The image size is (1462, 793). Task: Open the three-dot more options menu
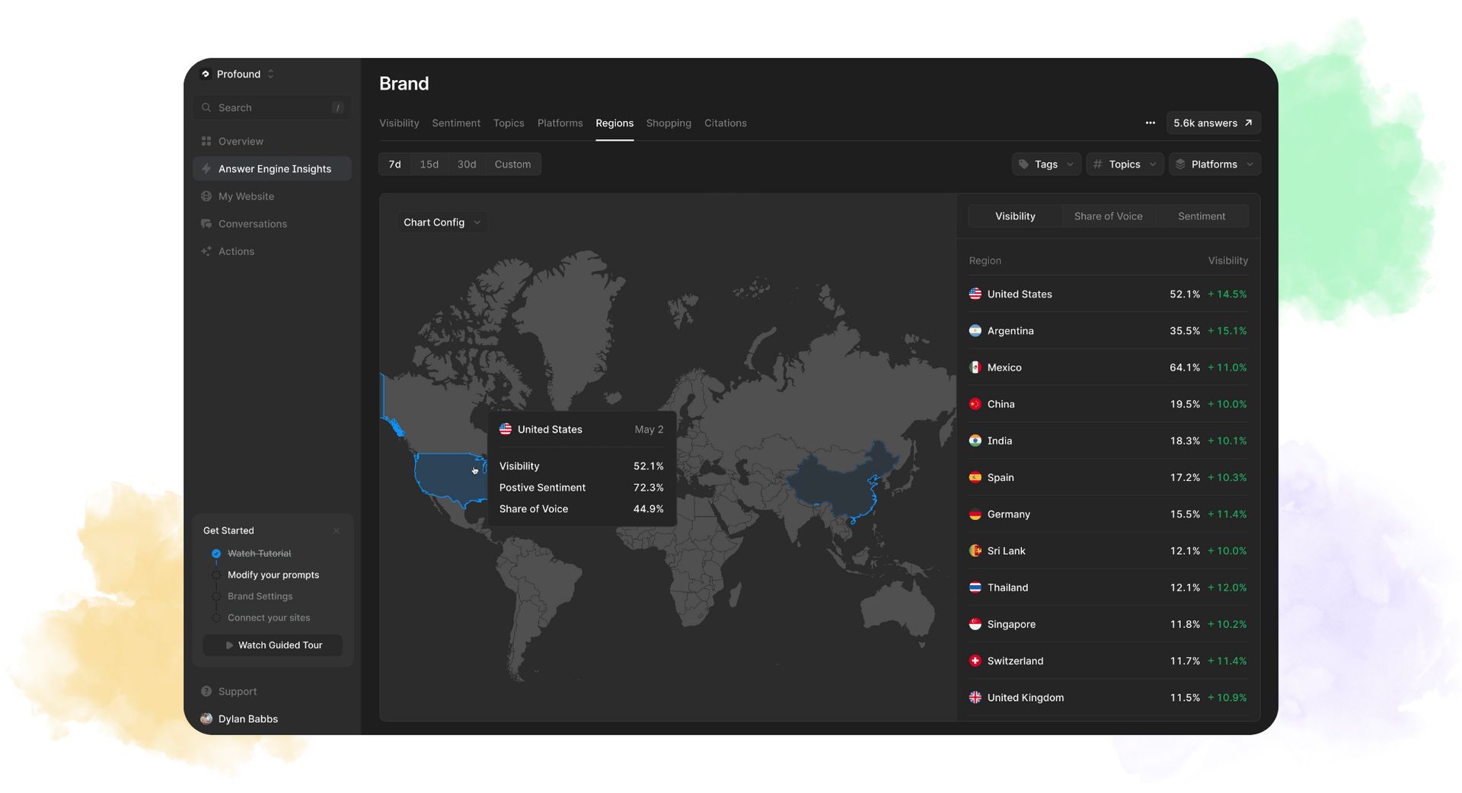coord(1151,123)
